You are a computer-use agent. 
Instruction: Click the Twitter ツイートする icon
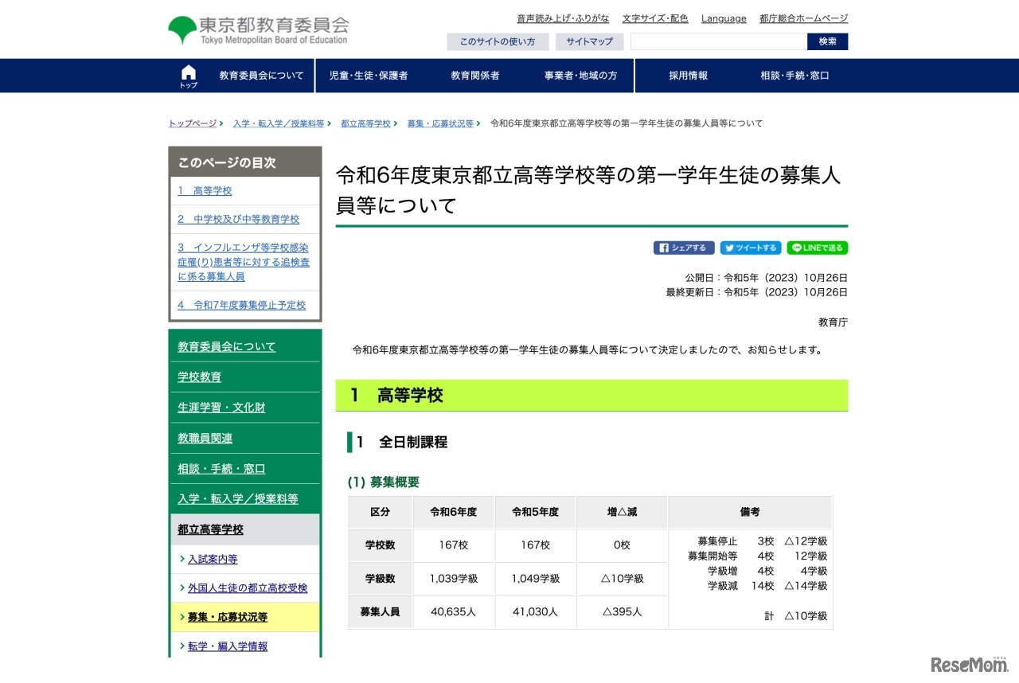(749, 248)
